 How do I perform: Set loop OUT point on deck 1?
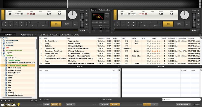(43, 26)
